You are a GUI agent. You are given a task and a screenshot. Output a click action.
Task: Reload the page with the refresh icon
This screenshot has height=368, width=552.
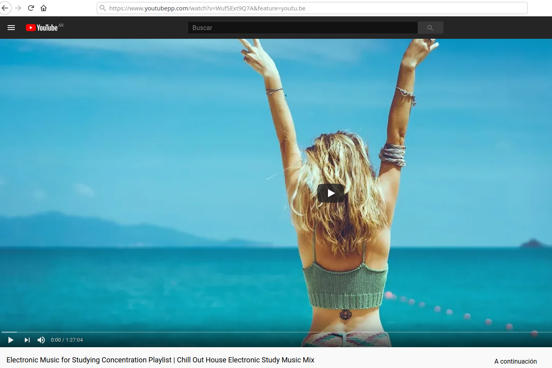coord(31,8)
